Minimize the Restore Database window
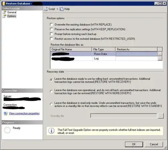 [x=156, y=3]
